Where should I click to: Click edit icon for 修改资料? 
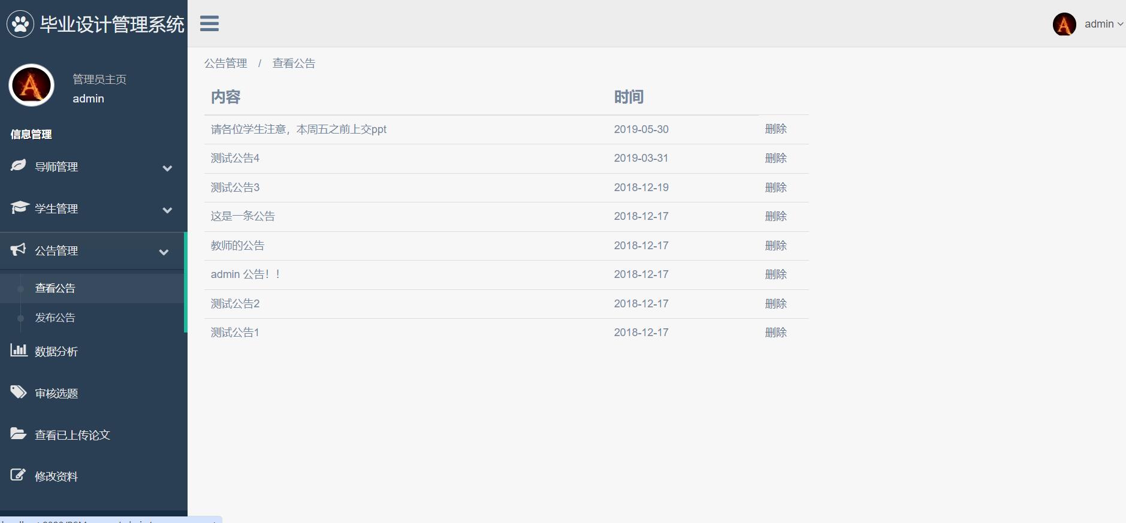coord(18,475)
